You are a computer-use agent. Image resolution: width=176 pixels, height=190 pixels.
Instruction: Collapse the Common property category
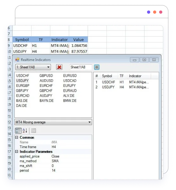coord(17,137)
